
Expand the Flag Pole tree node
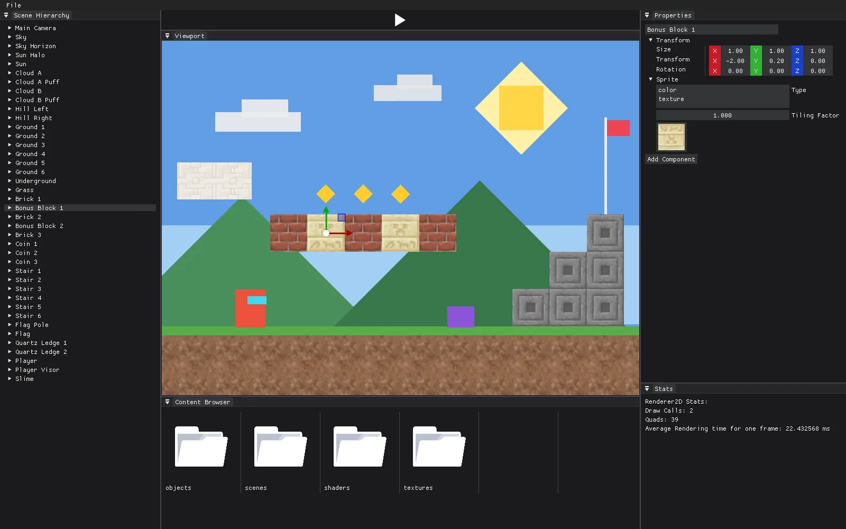(x=10, y=325)
